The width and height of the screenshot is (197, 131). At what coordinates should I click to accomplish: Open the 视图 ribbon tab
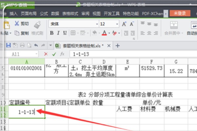point(97,13)
